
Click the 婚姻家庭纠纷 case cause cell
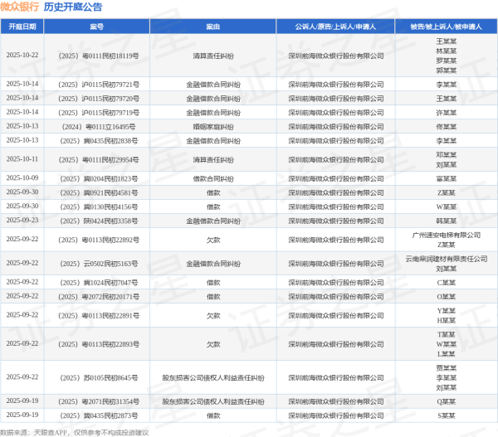213,126
